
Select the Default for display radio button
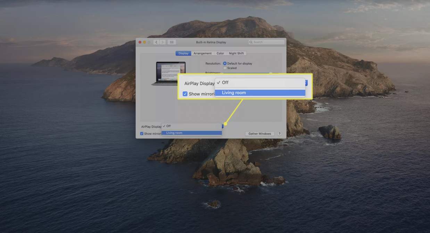225,64
